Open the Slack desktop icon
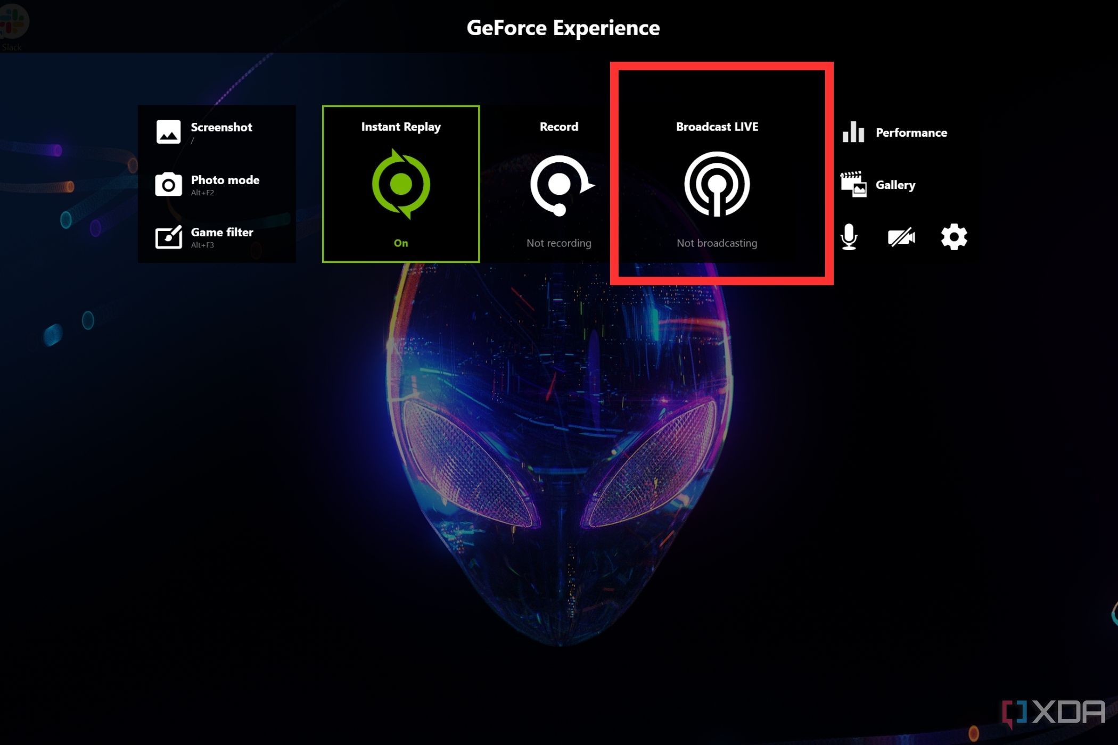The image size is (1118, 745). click(13, 27)
